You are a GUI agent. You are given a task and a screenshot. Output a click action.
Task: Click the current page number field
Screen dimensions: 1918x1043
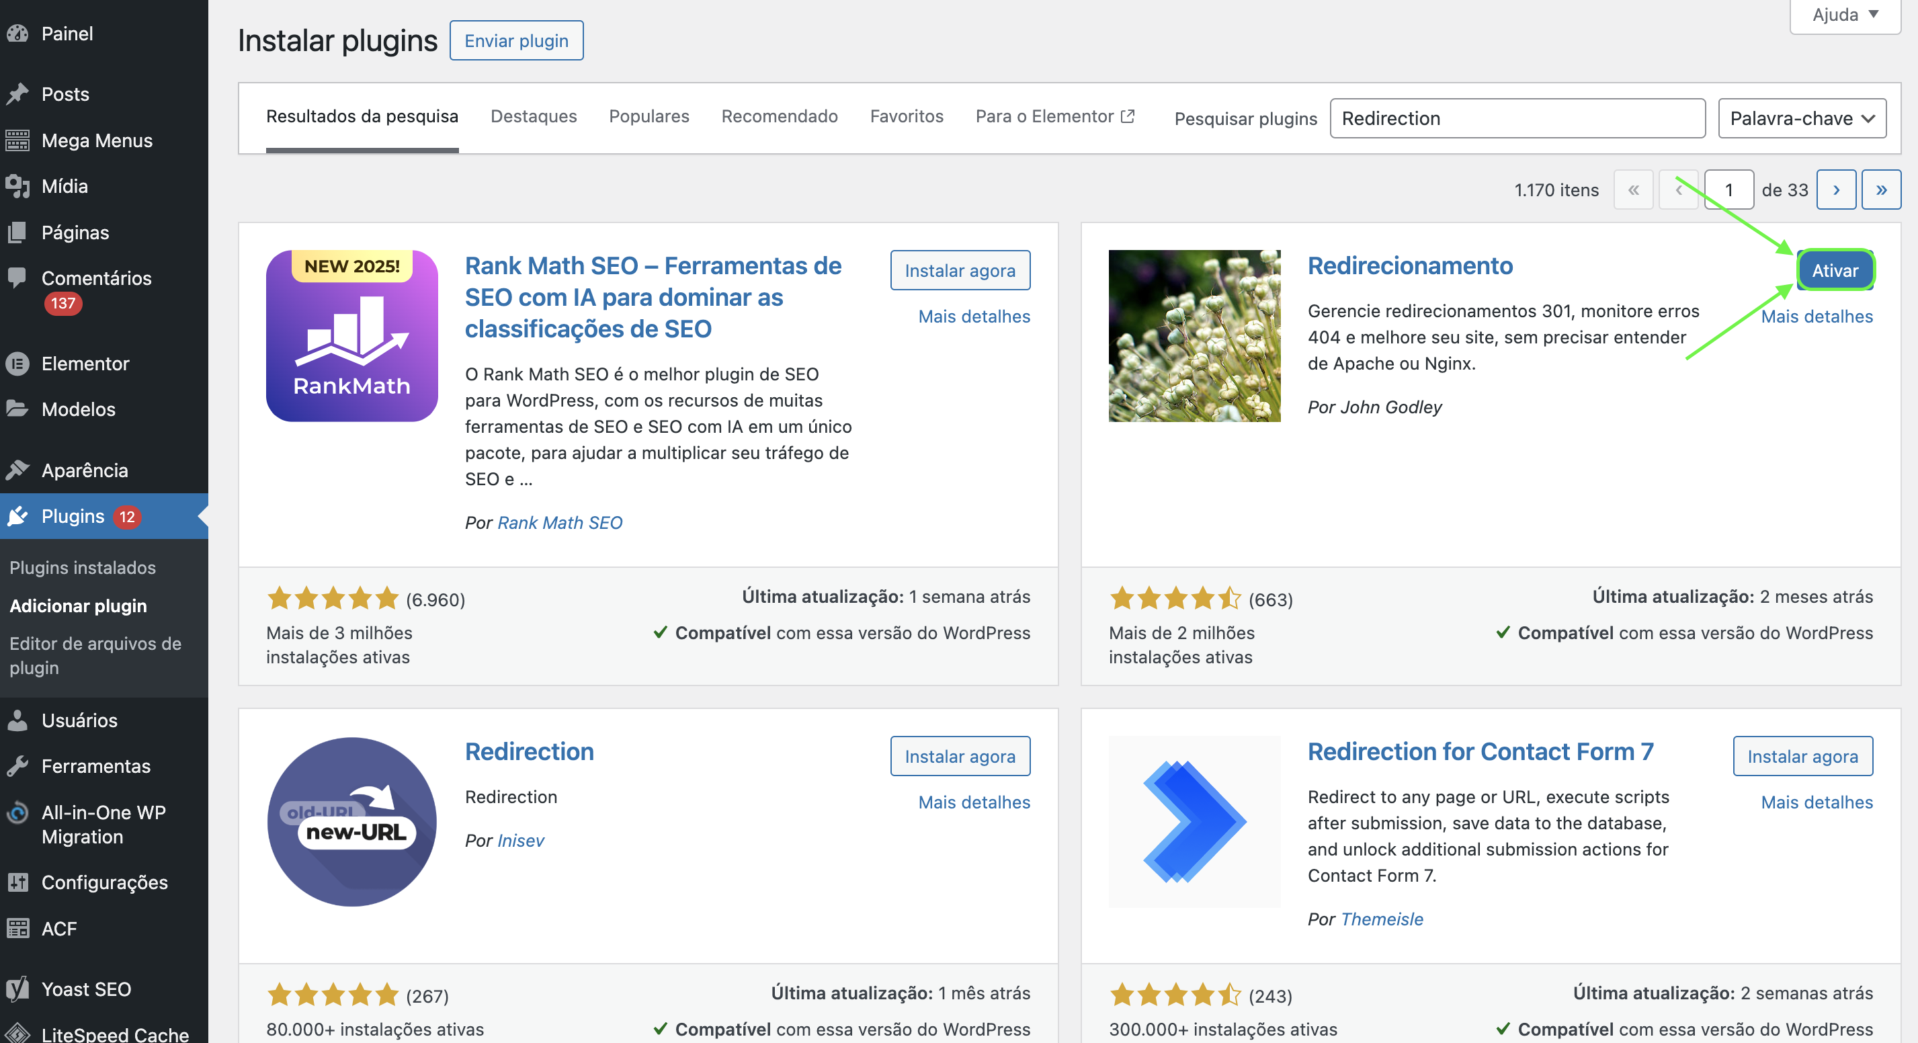tap(1729, 190)
